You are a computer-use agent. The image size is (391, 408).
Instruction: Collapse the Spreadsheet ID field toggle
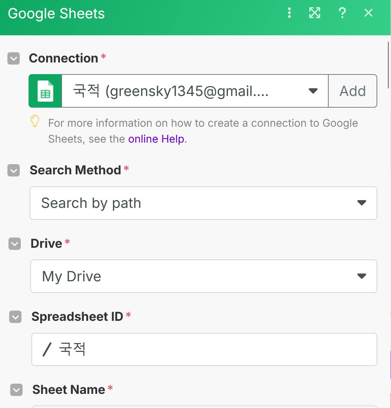(x=15, y=317)
